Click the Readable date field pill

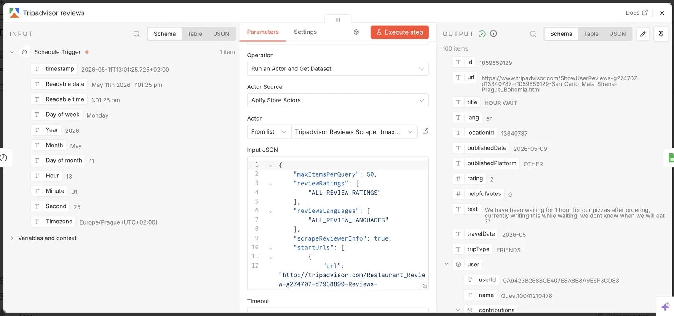[59, 84]
